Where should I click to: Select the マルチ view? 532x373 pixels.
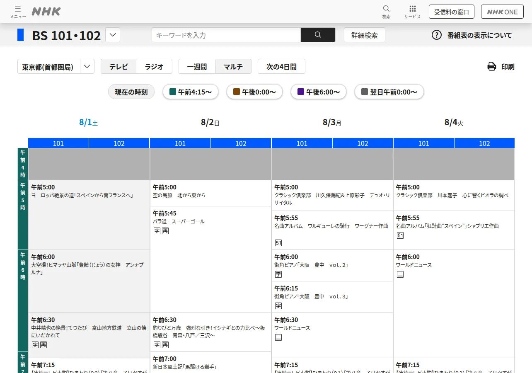[233, 66]
